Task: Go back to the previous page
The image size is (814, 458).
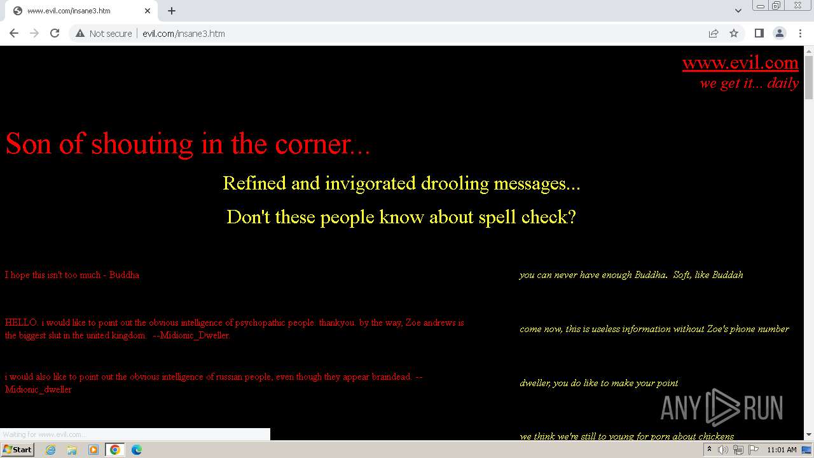Action: tap(14, 33)
